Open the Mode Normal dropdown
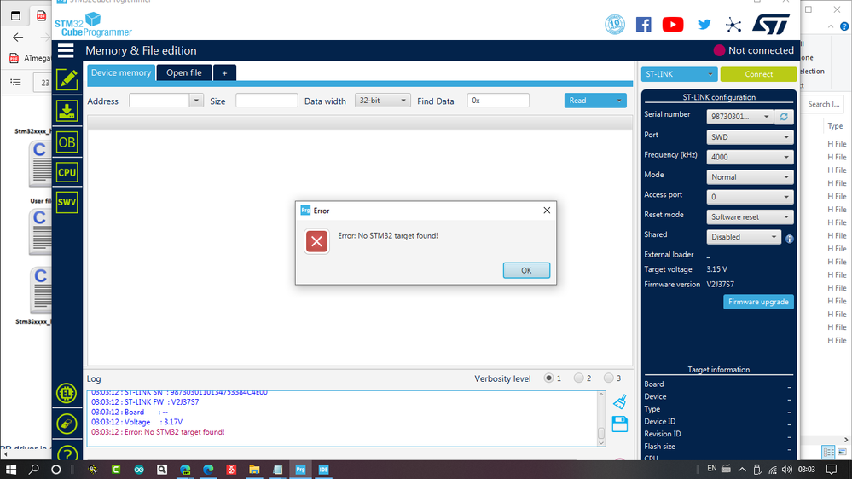 (x=750, y=177)
